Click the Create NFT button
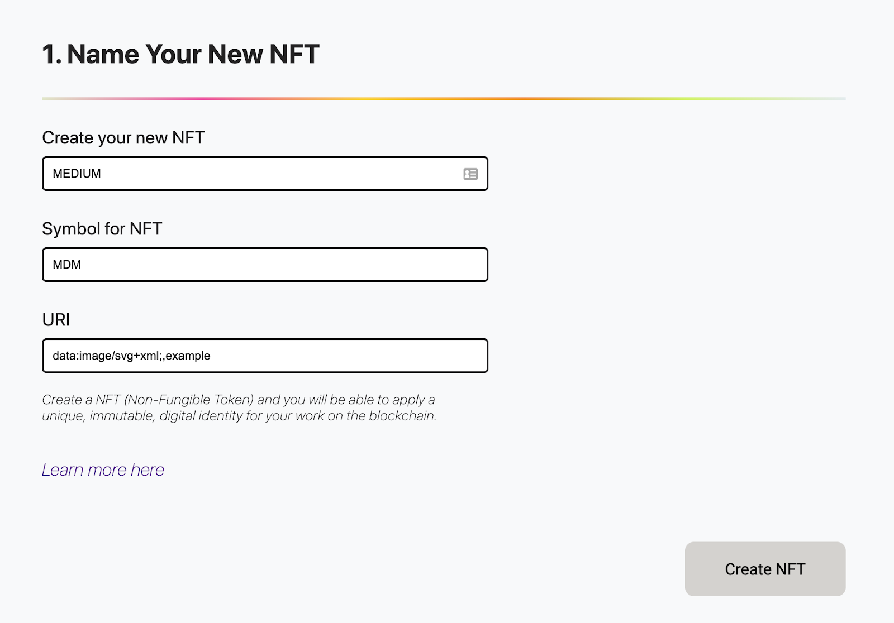Image resolution: width=894 pixels, height=623 pixels. click(x=765, y=569)
